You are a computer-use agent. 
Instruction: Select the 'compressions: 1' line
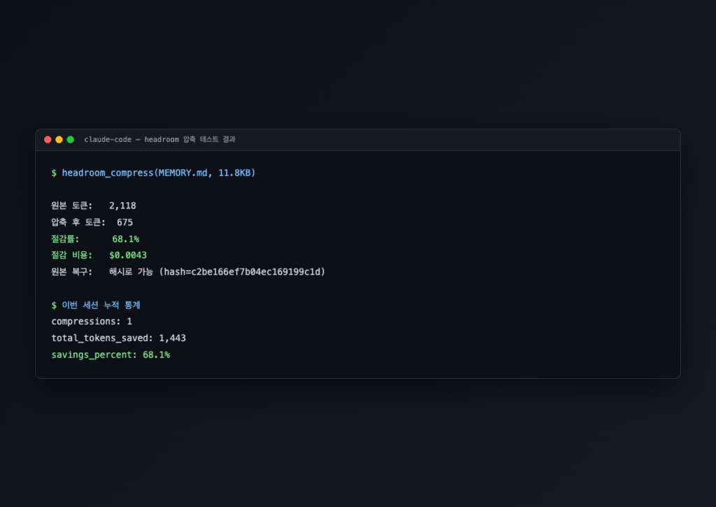coord(92,322)
